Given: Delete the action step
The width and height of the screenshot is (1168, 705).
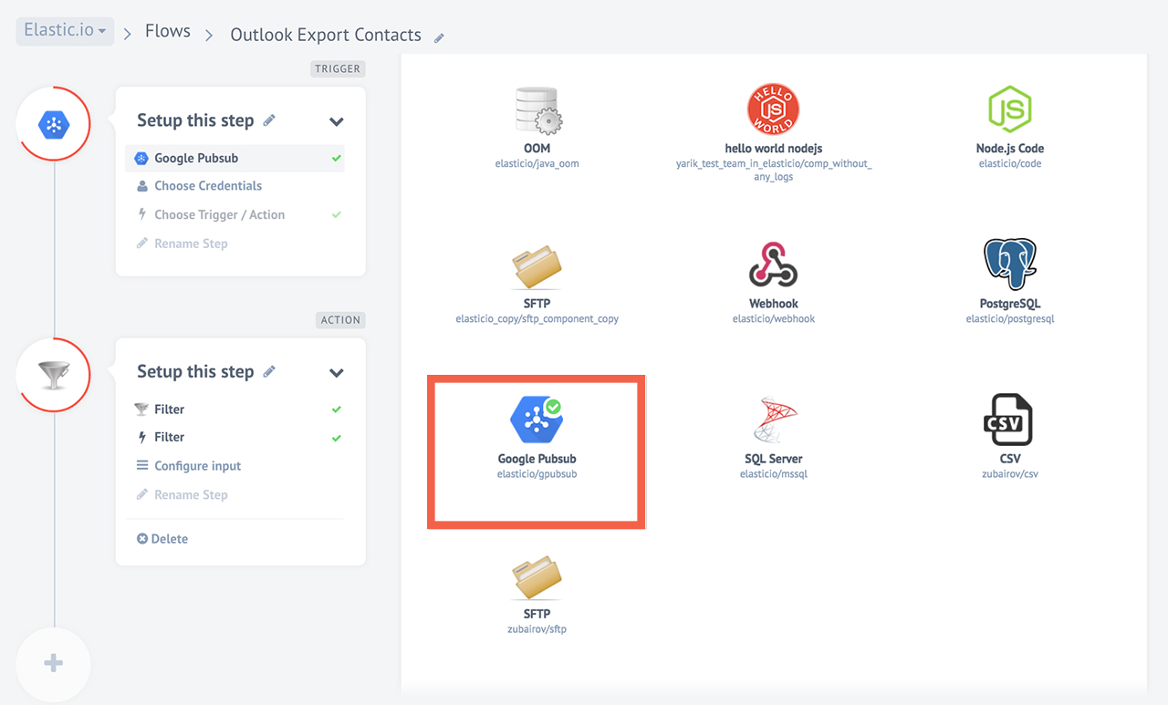Looking at the screenshot, I should (x=162, y=539).
